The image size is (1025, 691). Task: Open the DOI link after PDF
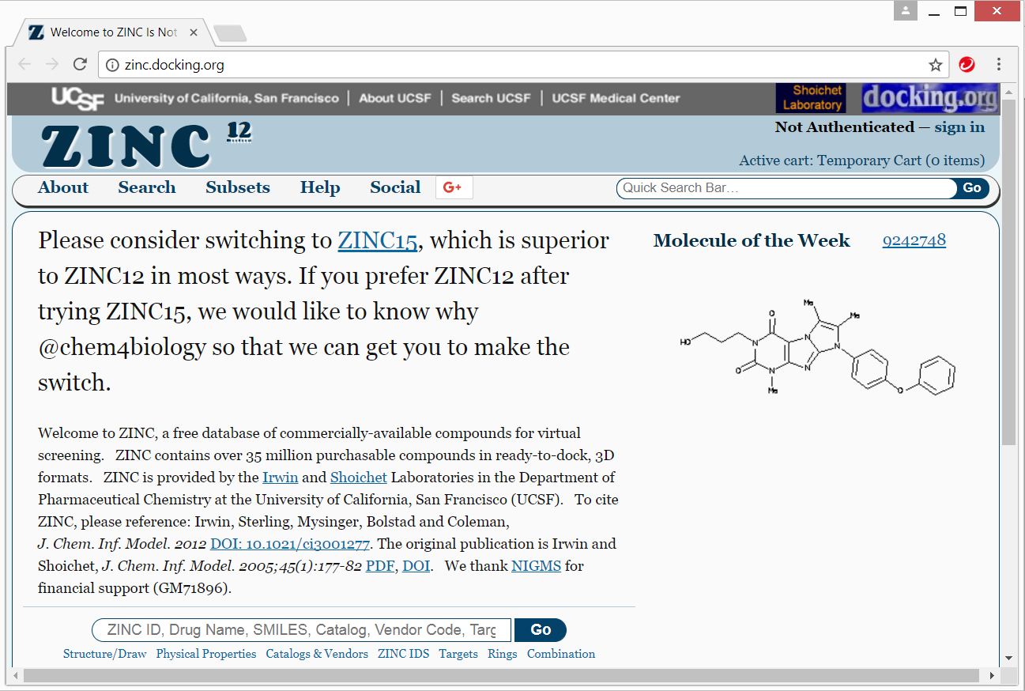(x=416, y=566)
